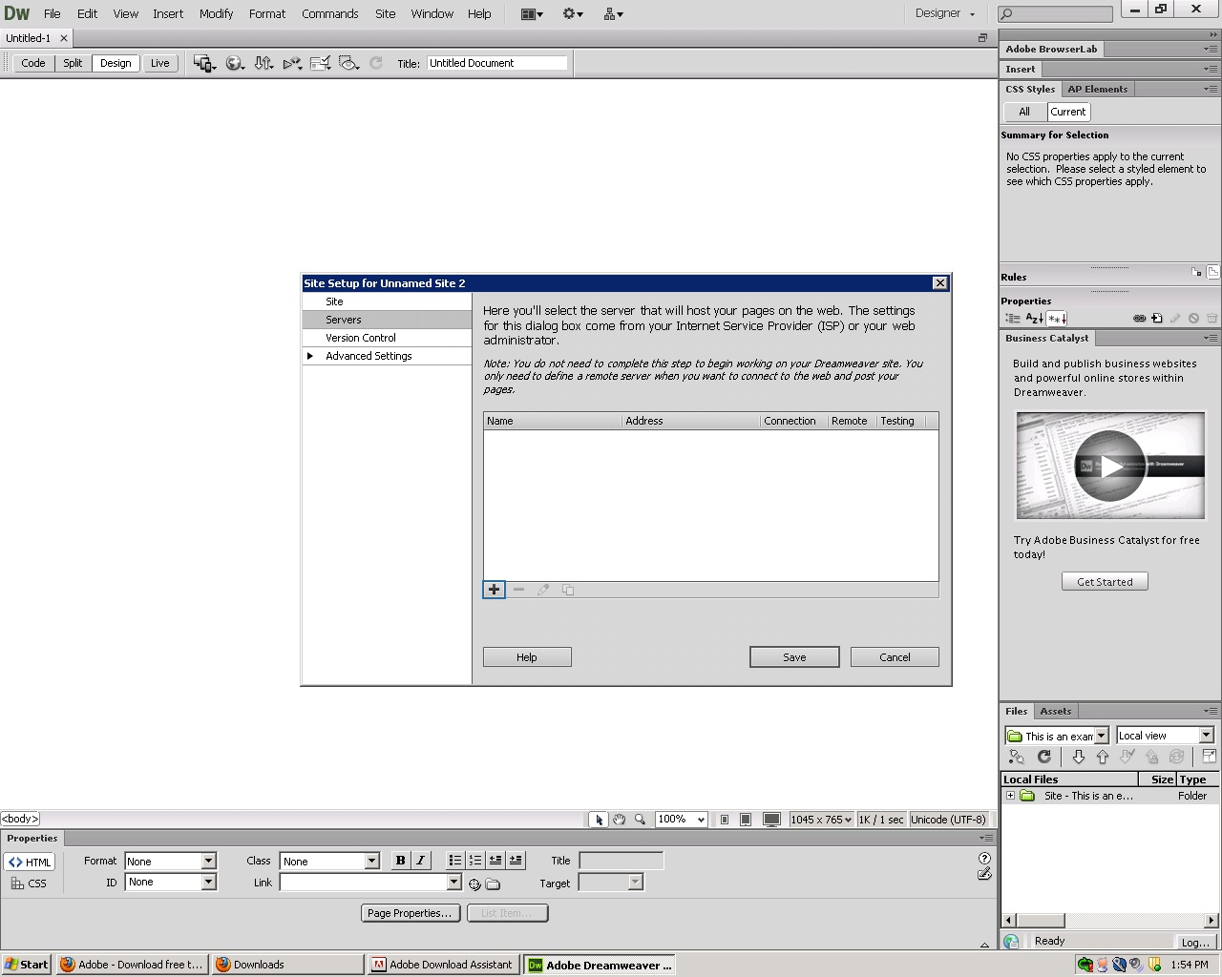The height and width of the screenshot is (977, 1222).
Task: Select the pointer Select tool in status bar
Action: pos(599,820)
